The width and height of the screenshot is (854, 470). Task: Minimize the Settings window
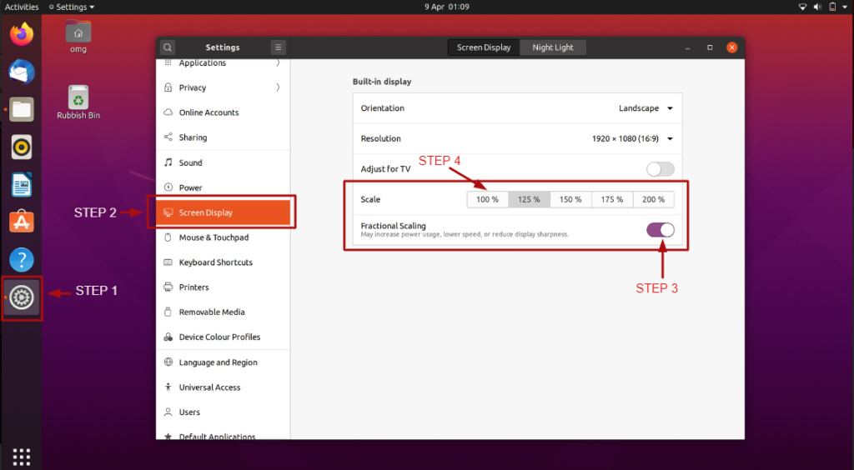(x=688, y=47)
